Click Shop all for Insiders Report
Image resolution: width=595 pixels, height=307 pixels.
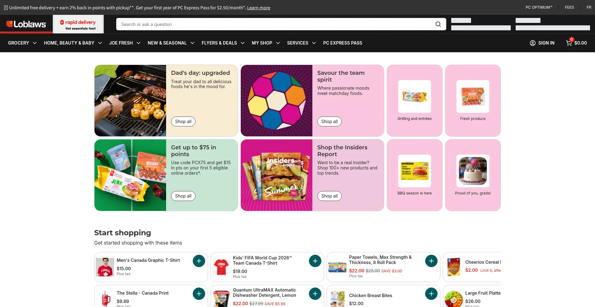click(329, 196)
